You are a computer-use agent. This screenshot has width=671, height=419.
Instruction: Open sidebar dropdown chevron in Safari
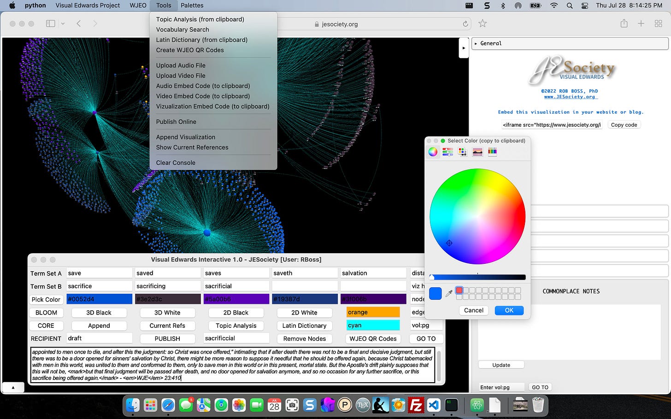point(63,23)
